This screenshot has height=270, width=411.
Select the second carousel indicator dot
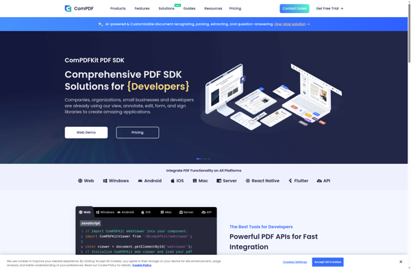[x=205, y=159]
